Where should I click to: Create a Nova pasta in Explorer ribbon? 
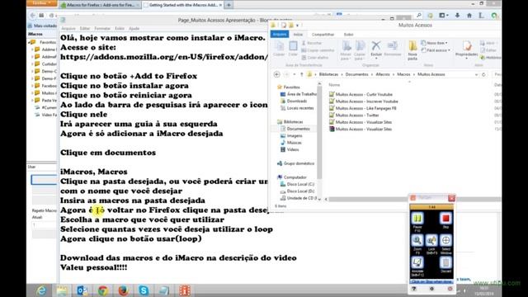tap(412, 50)
